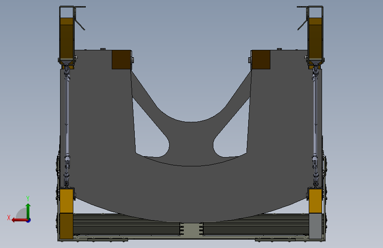383x248 pixels.
Task: Select the dark brown block at the bottom-left corner
Action: pos(66,226)
